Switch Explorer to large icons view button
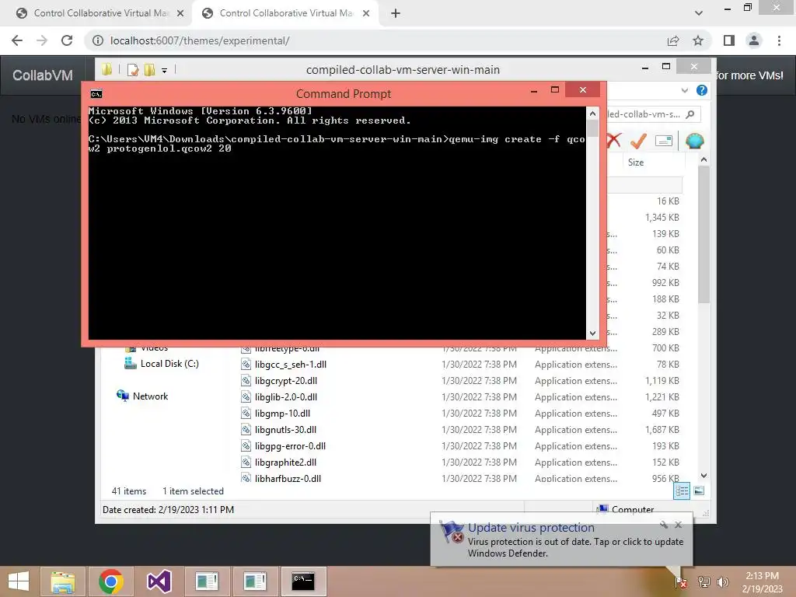The height and width of the screenshot is (597, 796). coord(699,491)
